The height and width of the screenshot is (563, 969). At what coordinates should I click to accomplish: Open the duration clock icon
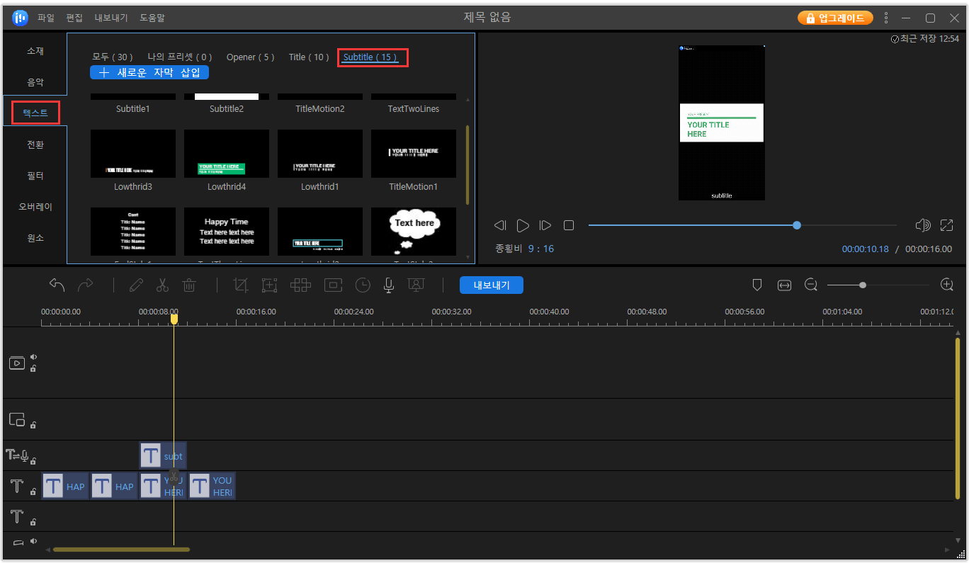point(363,285)
